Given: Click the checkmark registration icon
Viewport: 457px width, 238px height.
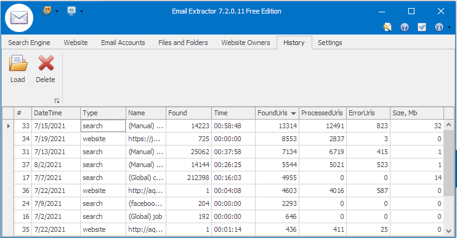Looking at the screenshot, I should (x=422, y=27).
